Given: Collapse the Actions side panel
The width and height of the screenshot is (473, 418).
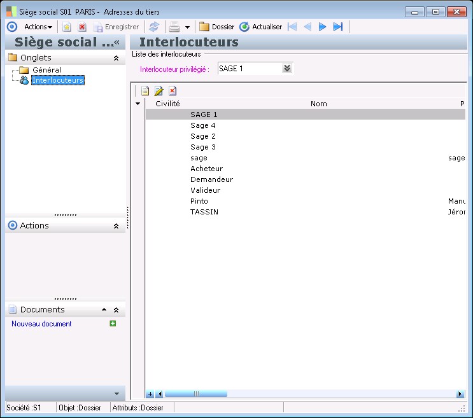Looking at the screenshot, I should [x=116, y=226].
